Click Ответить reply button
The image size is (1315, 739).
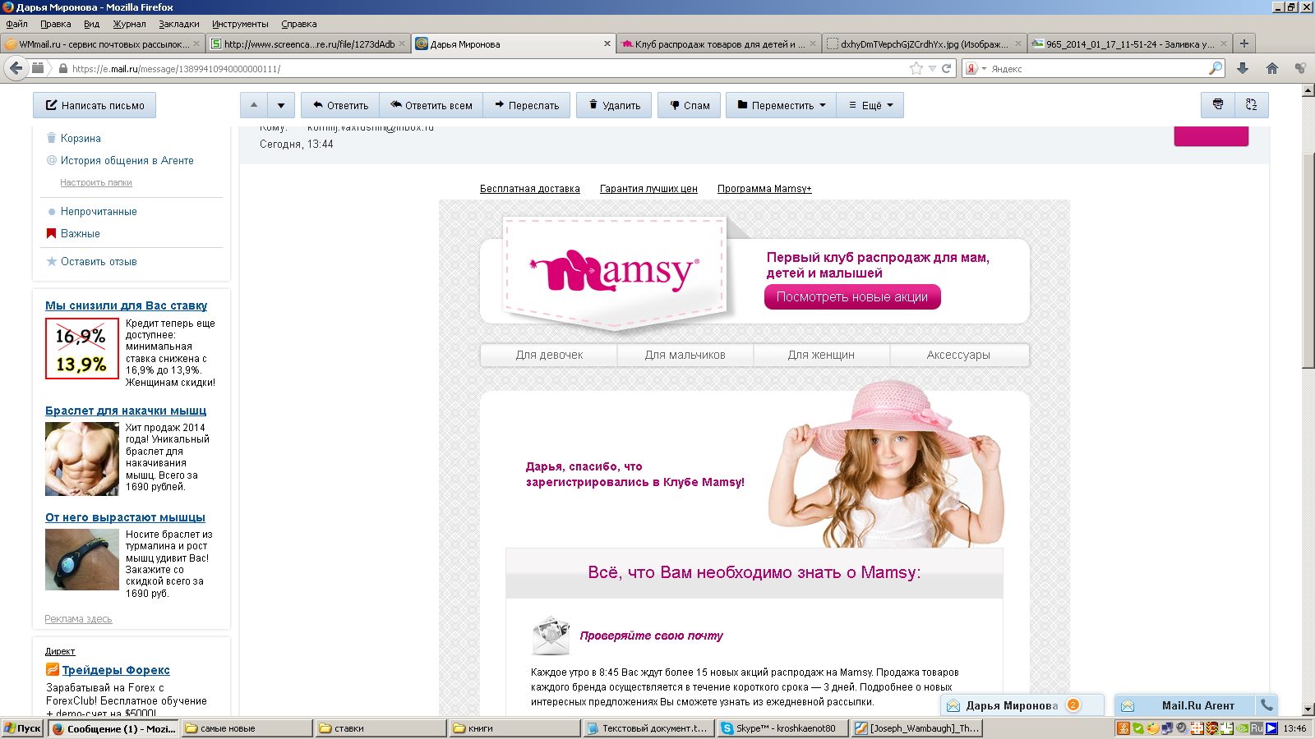pos(340,105)
